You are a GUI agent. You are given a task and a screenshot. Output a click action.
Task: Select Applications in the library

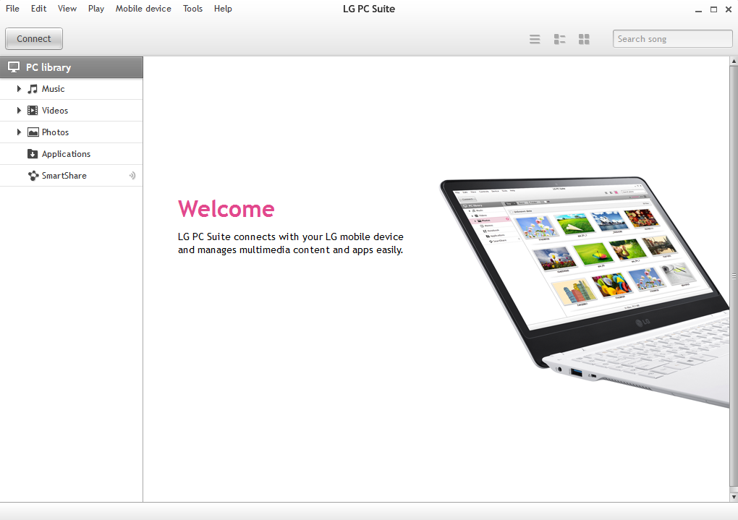tap(72, 154)
